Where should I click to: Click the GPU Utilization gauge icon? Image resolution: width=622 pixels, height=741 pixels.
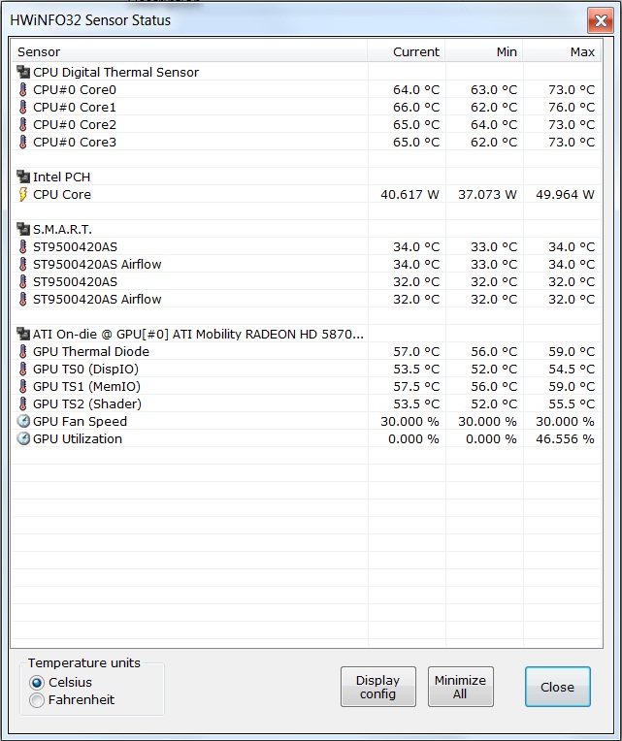(23, 438)
